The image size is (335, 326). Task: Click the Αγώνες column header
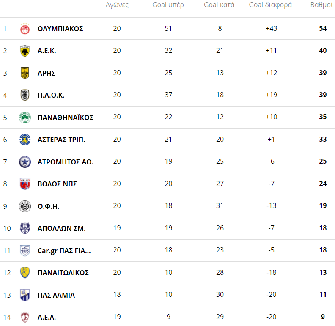point(117,5)
